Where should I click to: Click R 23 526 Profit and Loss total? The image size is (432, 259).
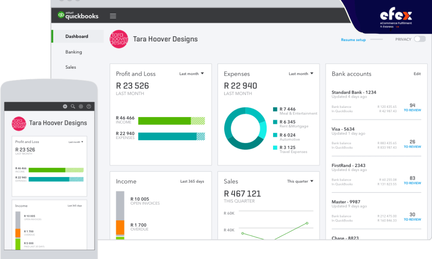coord(132,86)
